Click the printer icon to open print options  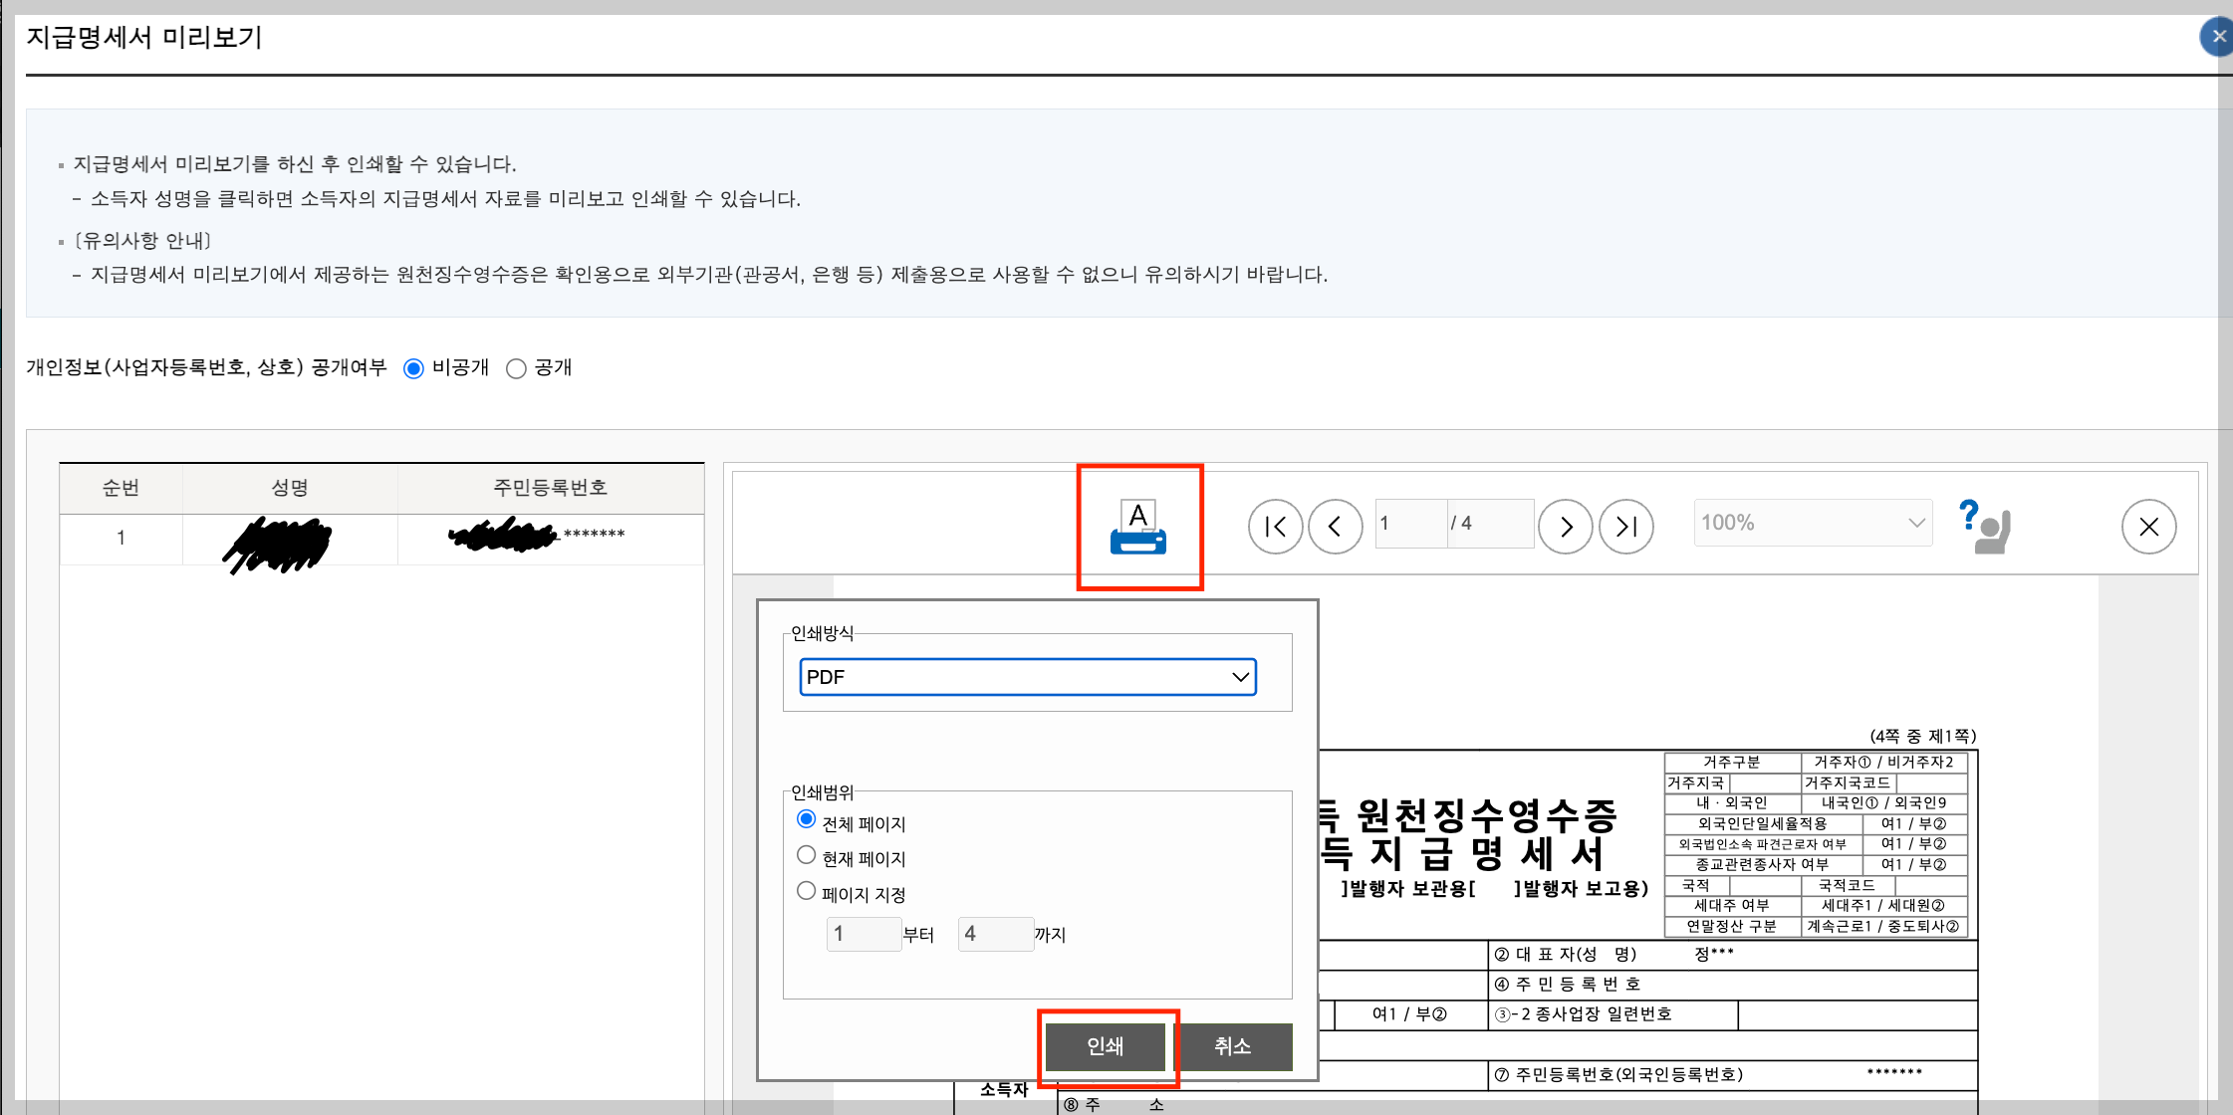pos(1139,527)
